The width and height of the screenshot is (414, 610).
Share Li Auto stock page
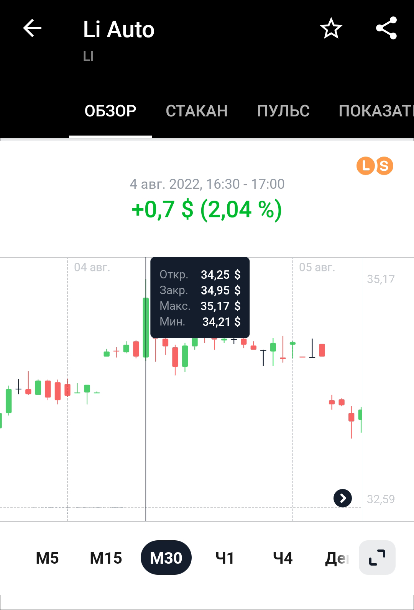tap(386, 28)
